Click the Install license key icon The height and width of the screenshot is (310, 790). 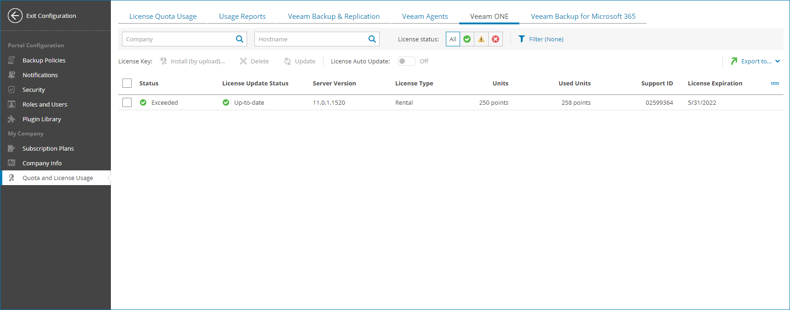(163, 61)
